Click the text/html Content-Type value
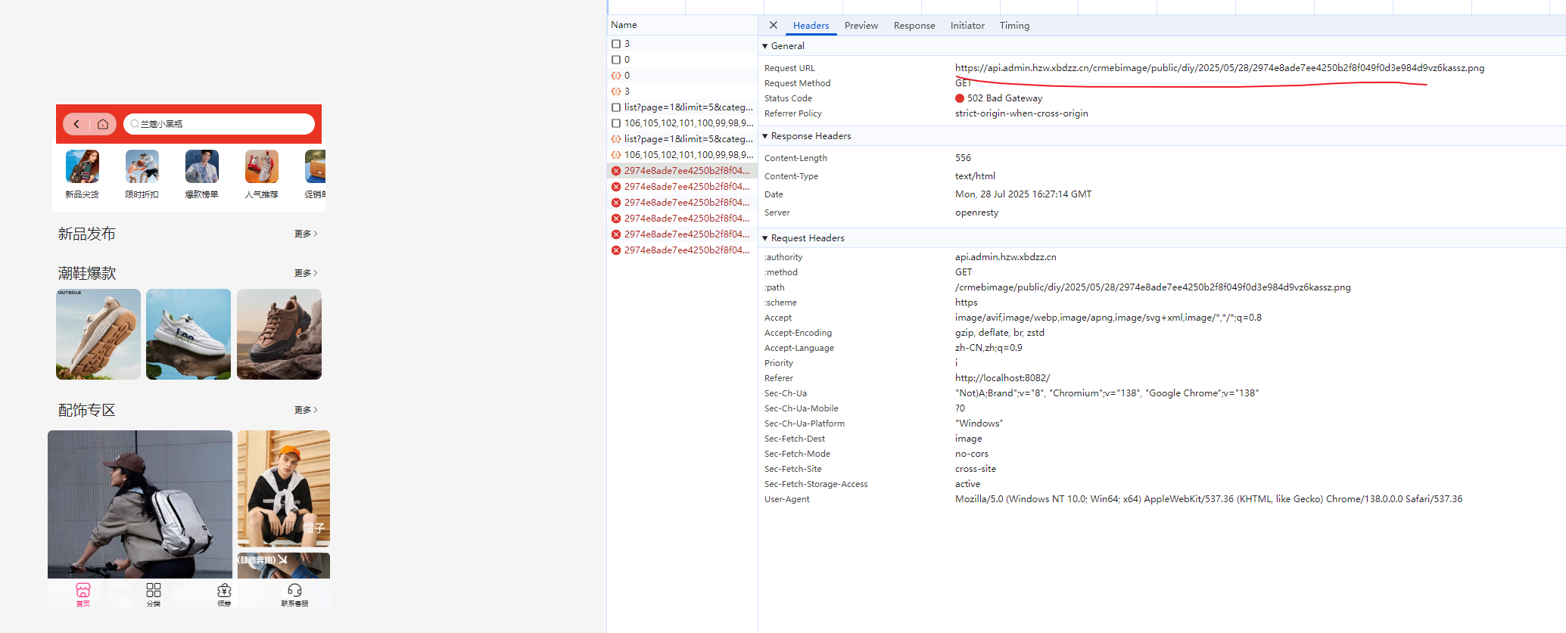 coord(975,176)
